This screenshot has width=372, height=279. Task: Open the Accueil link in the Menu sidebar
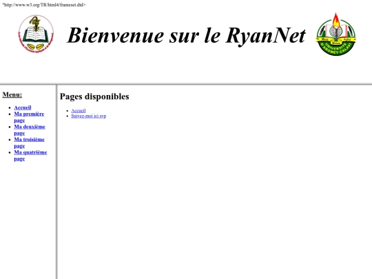point(23,107)
